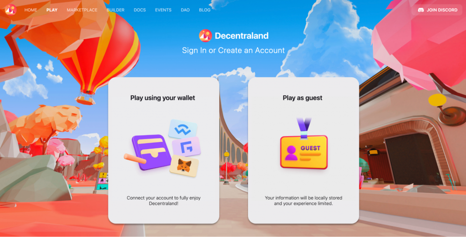Select the PLAY navigation item
This screenshot has height=237, width=466.
point(52,10)
